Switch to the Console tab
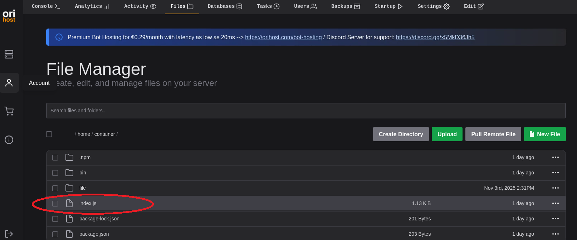The height and width of the screenshot is (240, 577). (x=46, y=6)
